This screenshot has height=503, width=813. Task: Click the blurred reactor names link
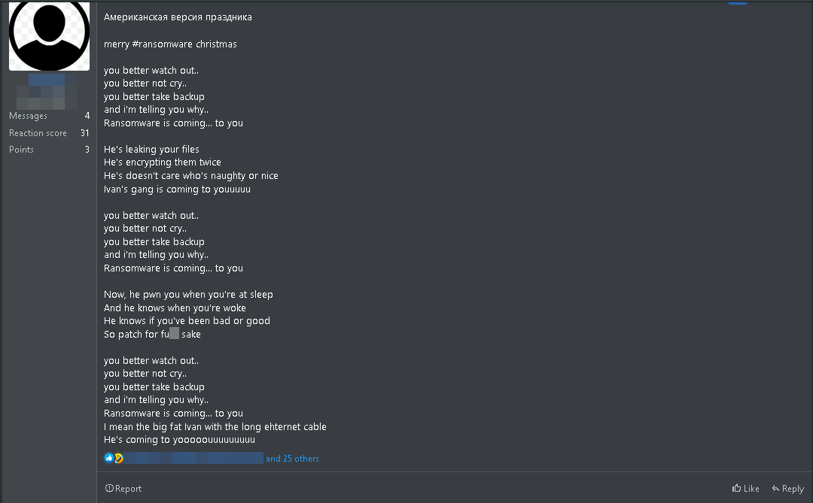pyautogui.click(x=193, y=459)
